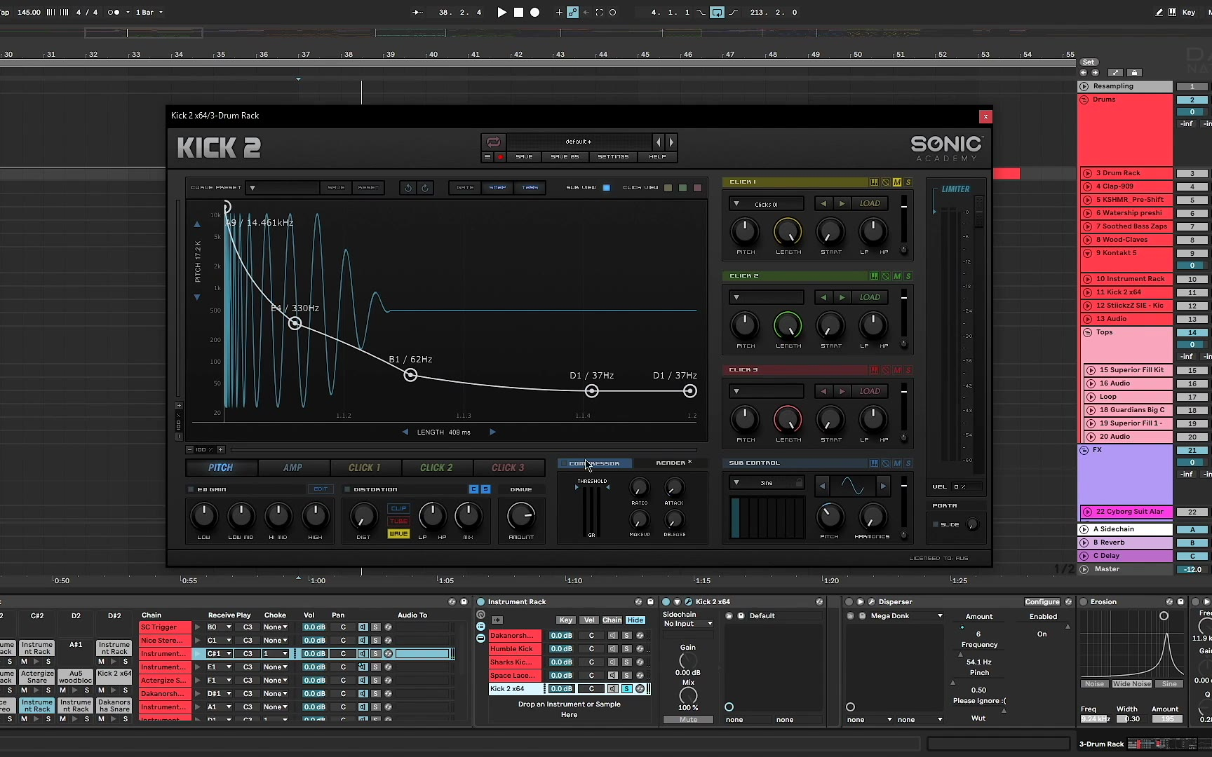Open the Click 3 sample dropdown
This screenshot has width=1212, height=757.
(x=767, y=391)
